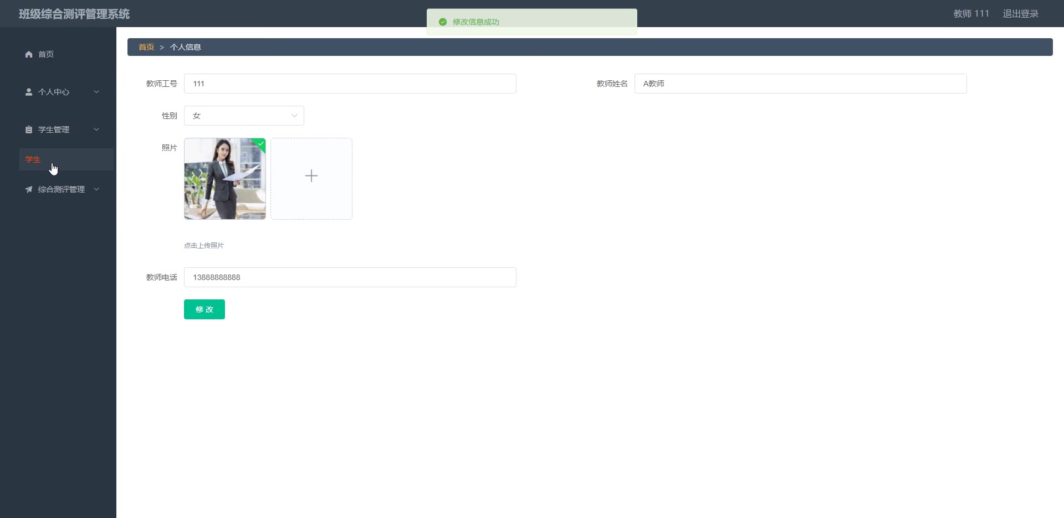Click the paper-plane icon beside 综合测评管理

28,189
